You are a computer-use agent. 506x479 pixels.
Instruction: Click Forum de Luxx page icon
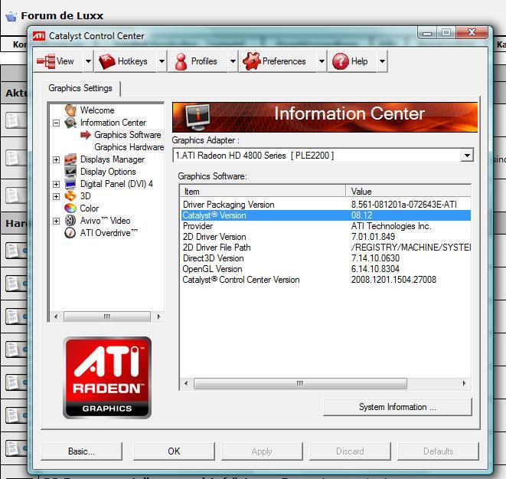(11, 16)
